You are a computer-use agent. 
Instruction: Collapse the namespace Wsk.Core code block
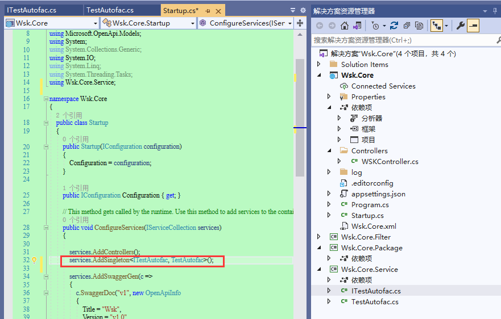(x=46, y=99)
